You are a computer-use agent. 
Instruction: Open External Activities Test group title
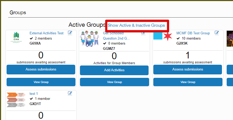tap(47, 33)
